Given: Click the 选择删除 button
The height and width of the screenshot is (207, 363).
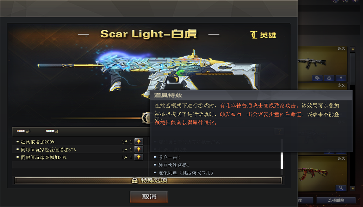Looking at the screenshot, I should [336, 200].
